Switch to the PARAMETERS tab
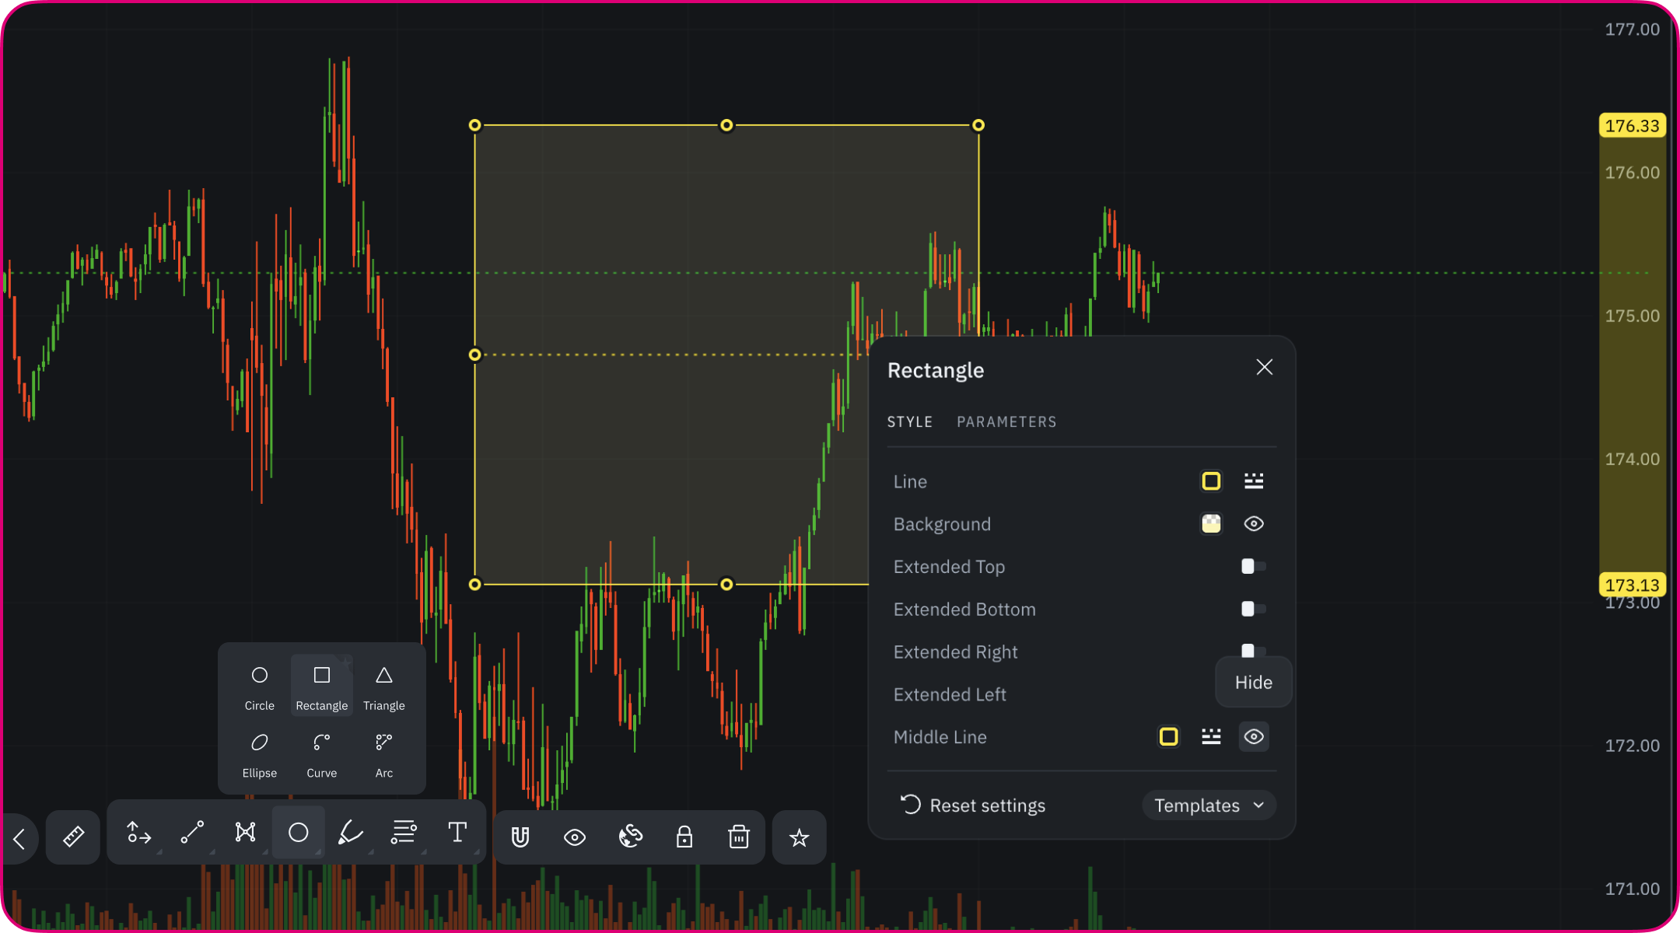 pyautogui.click(x=1006, y=421)
